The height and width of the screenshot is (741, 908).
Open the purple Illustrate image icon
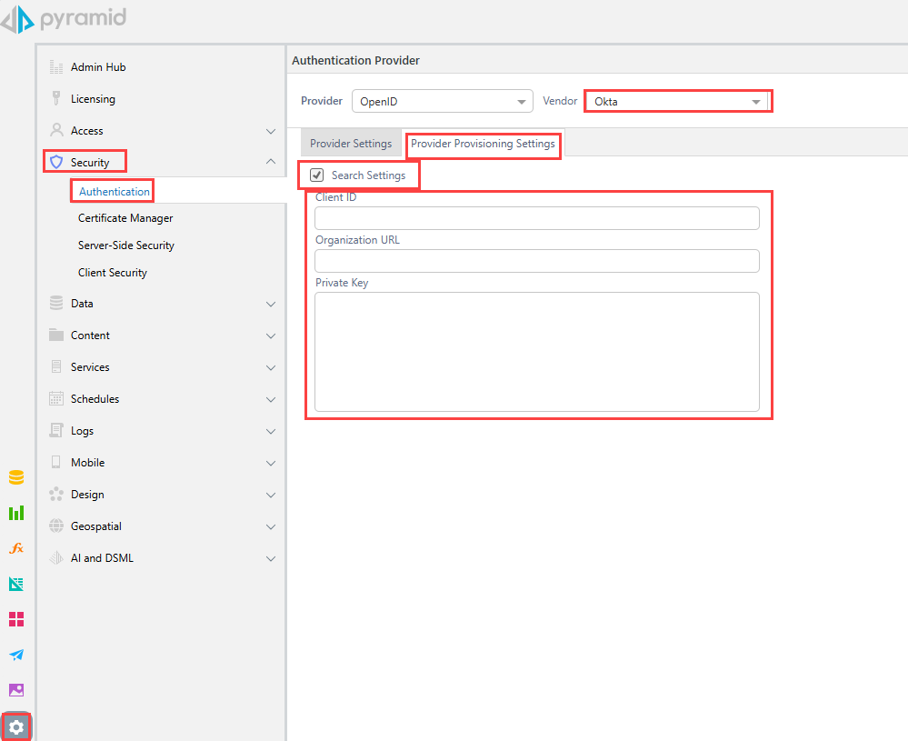[x=15, y=689]
